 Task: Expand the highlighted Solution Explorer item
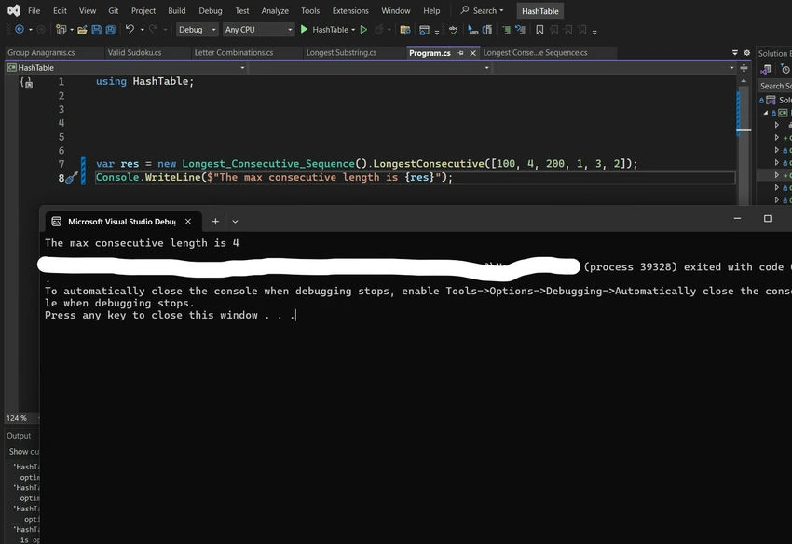(777, 175)
